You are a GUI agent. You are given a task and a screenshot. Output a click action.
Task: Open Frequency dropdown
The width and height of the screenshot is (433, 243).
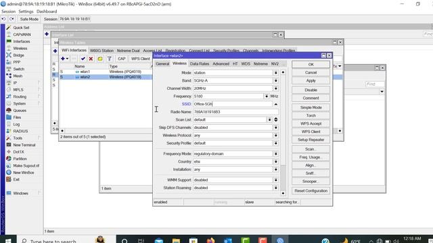[x=267, y=96]
